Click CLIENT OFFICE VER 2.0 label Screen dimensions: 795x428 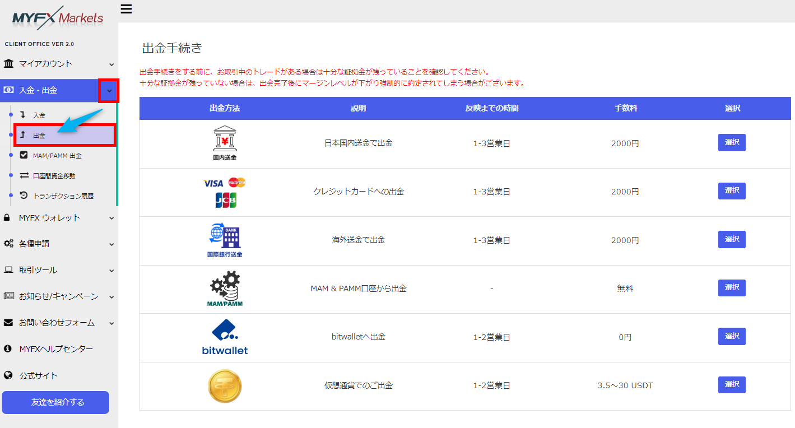point(39,44)
